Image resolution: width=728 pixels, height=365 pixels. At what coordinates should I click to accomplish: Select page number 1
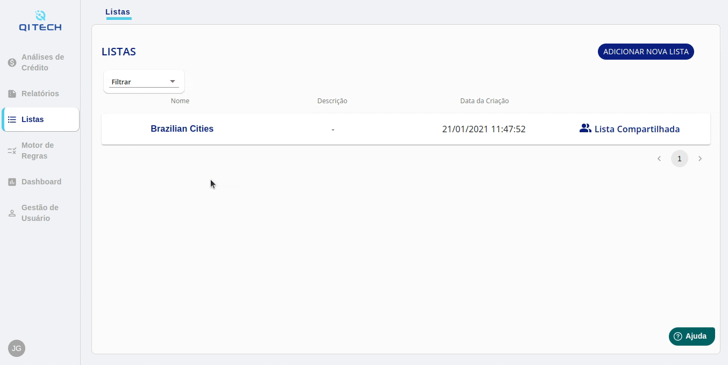(680, 159)
